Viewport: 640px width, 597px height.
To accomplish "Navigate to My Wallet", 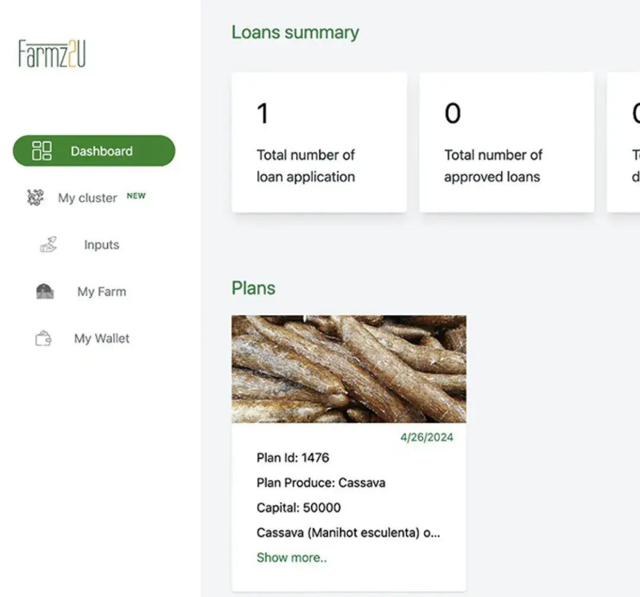I will point(102,339).
